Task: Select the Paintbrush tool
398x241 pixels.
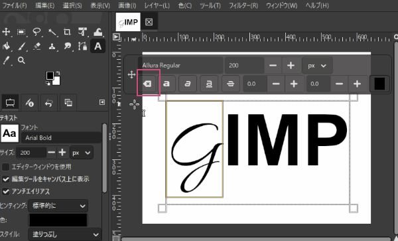Action: tap(21, 46)
